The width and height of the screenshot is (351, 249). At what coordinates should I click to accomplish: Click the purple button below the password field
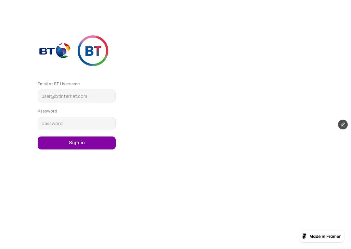[77, 143]
